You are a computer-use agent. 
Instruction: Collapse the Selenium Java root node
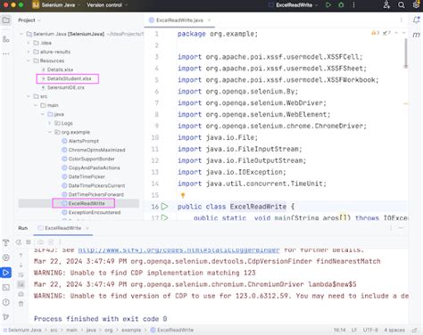click(x=21, y=34)
